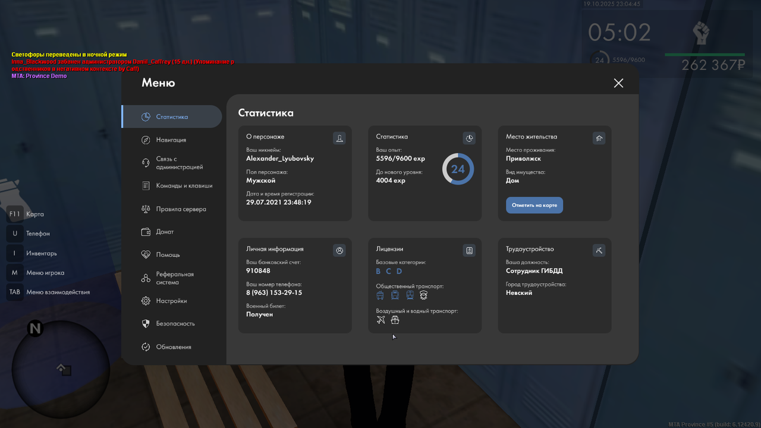The width and height of the screenshot is (761, 428).
Task: Click the TAB Меню взаимодействия hint
Action: [49, 292]
